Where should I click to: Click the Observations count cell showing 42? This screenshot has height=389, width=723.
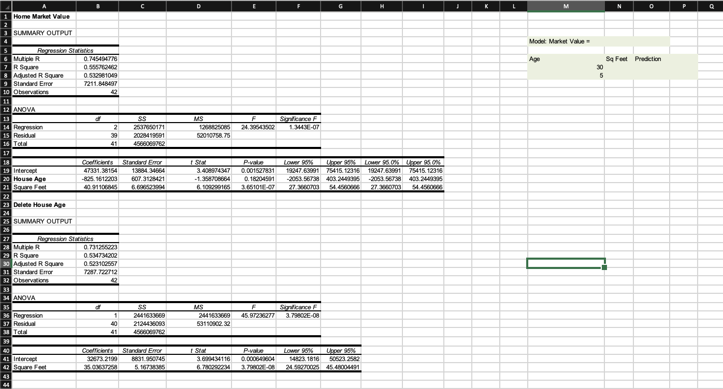(x=97, y=92)
